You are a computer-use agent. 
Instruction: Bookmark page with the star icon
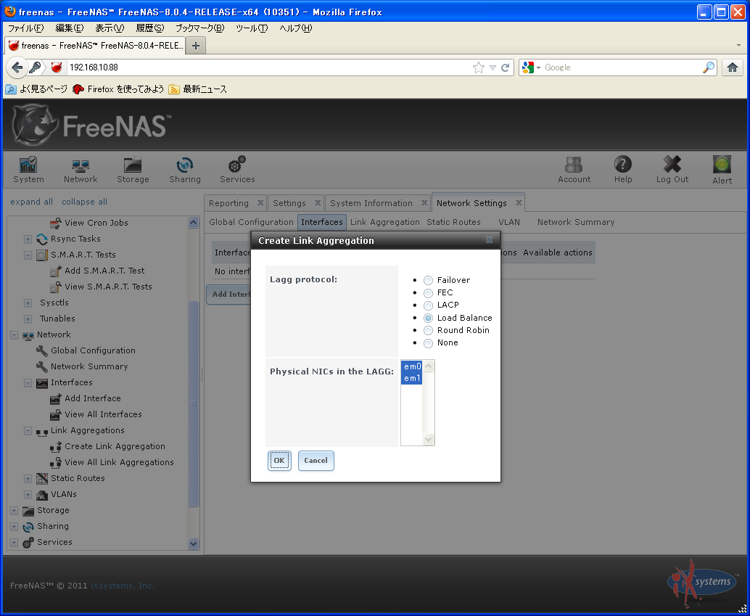[478, 67]
